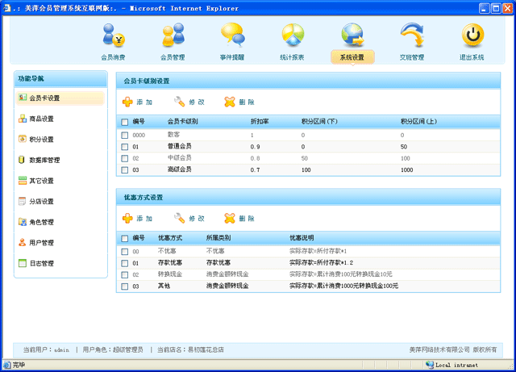Check the box for row 0000 散客
Screen dimensions: 516x372
point(125,135)
